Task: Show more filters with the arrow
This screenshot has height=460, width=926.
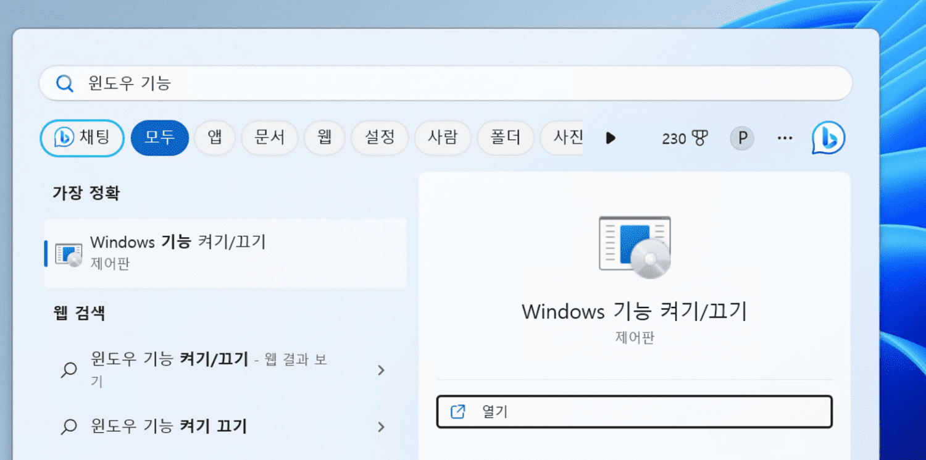Action: tap(611, 138)
